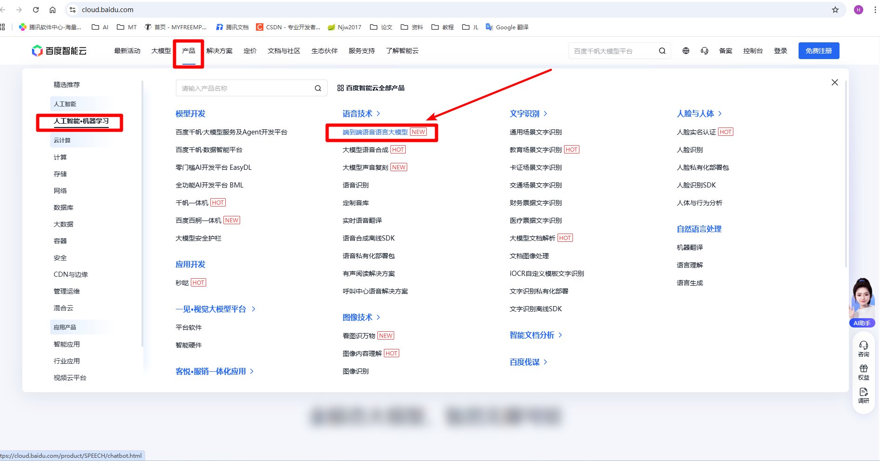Close the products dropdown panel
Screen dimensions: 880x461
click(x=835, y=82)
